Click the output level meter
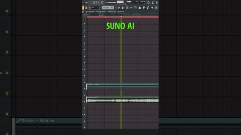Image resolution: width=241 pixels, height=135 pixels. pos(120,2)
